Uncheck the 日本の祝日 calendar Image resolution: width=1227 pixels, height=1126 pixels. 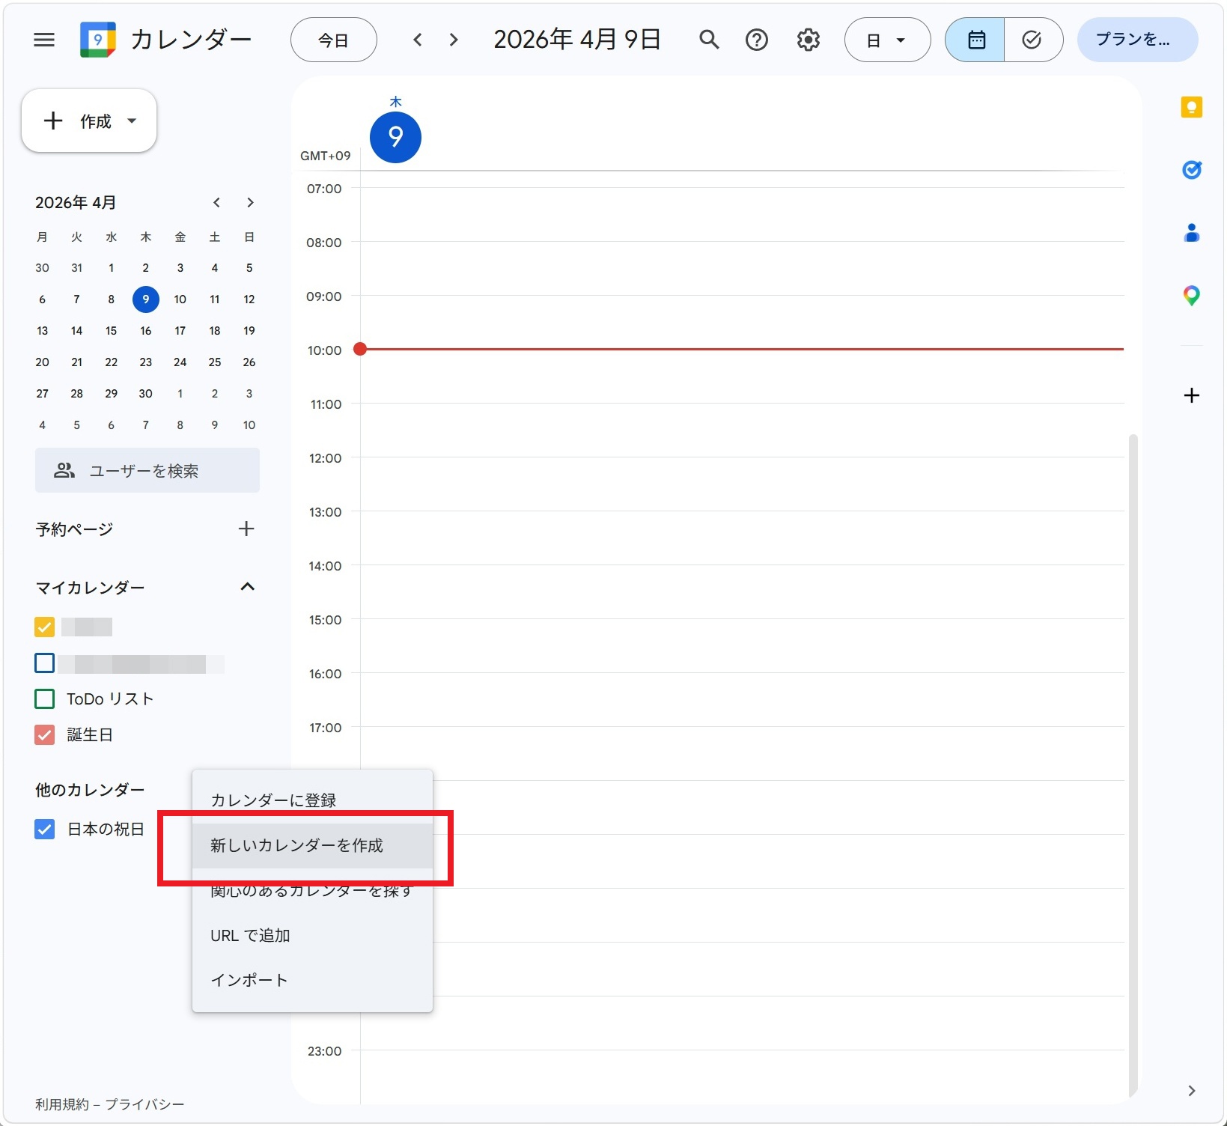(x=45, y=829)
